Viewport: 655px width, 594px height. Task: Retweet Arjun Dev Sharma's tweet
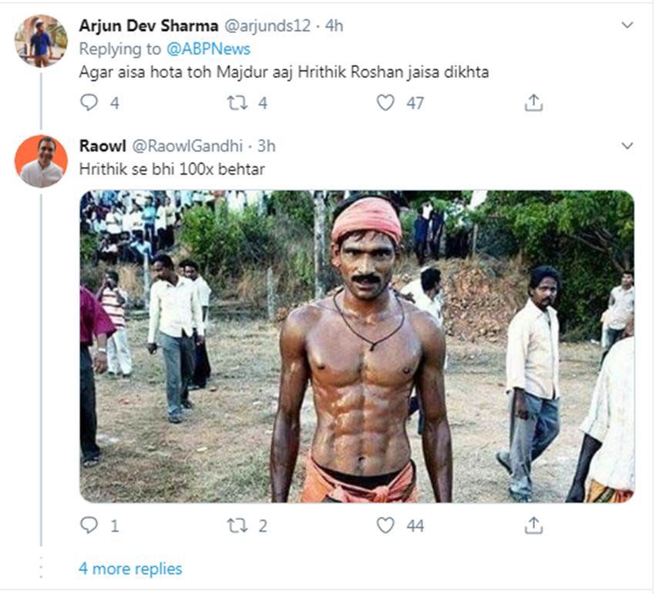pos(237,102)
